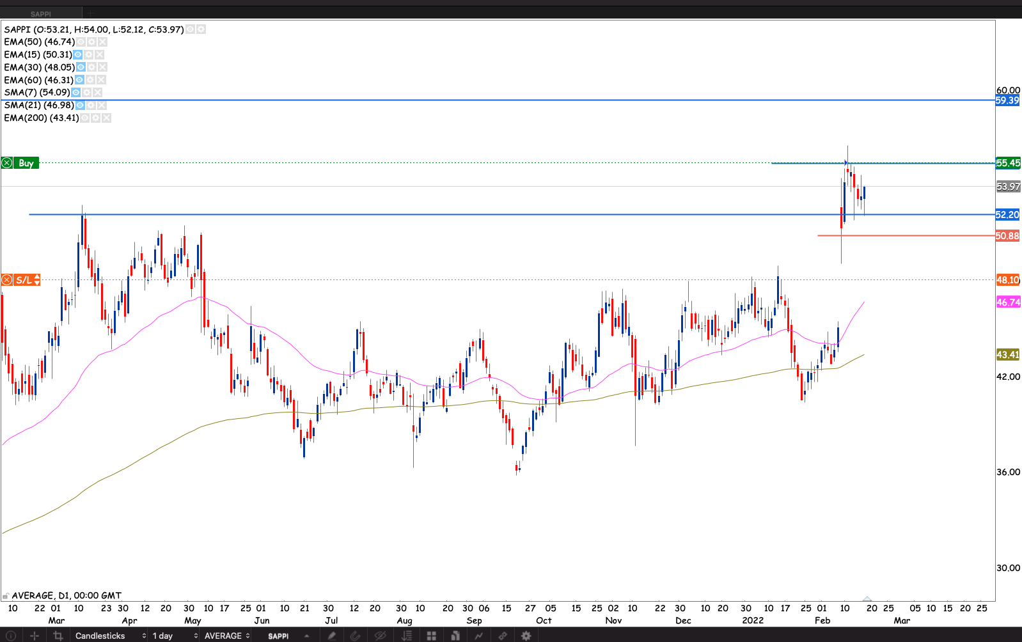Image resolution: width=1022 pixels, height=642 pixels.
Task: Open chart settings gear in bottom toolbar
Action: (526, 636)
